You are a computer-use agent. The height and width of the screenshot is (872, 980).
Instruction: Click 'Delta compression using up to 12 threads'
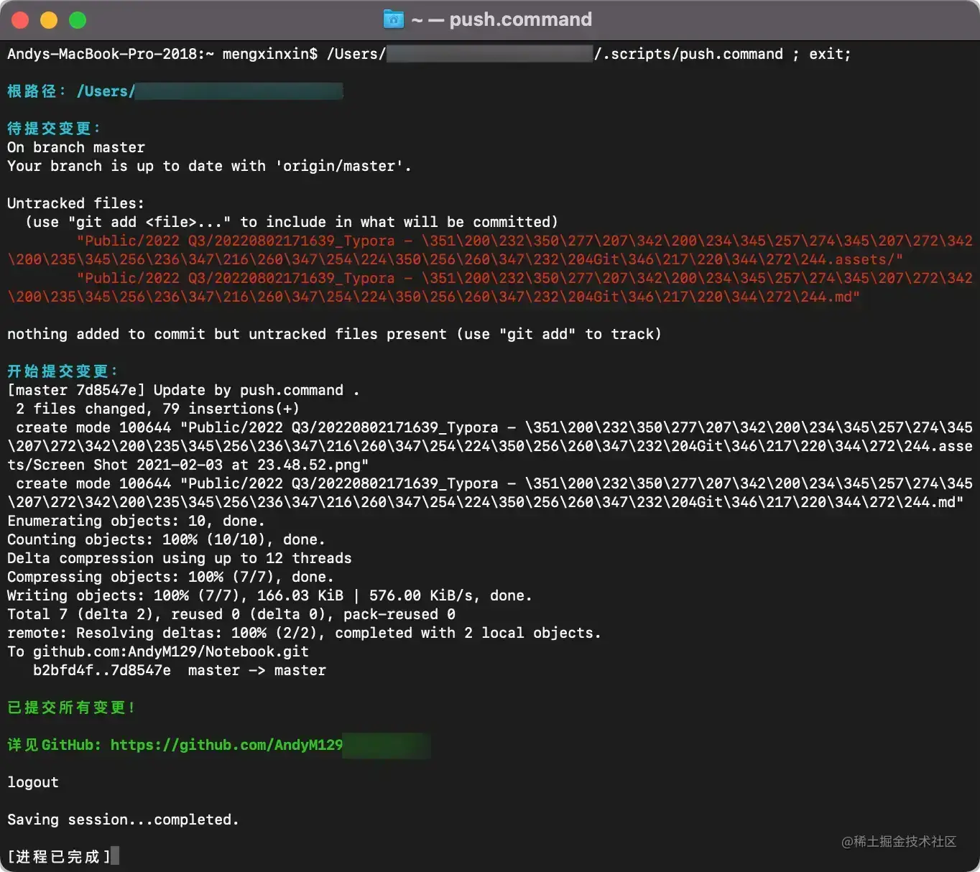tap(180, 558)
